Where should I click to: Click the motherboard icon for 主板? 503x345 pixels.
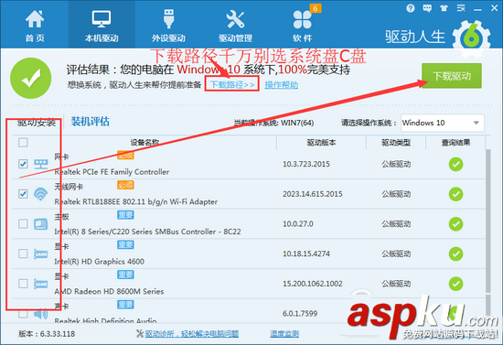tap(41, 223)
